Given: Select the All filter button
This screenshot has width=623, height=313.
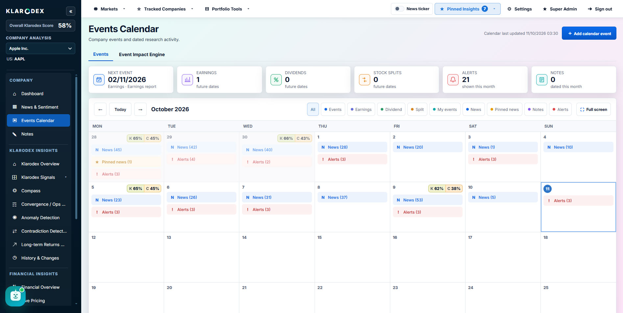Looking at the screenshot, I should [x=313, y=109].
